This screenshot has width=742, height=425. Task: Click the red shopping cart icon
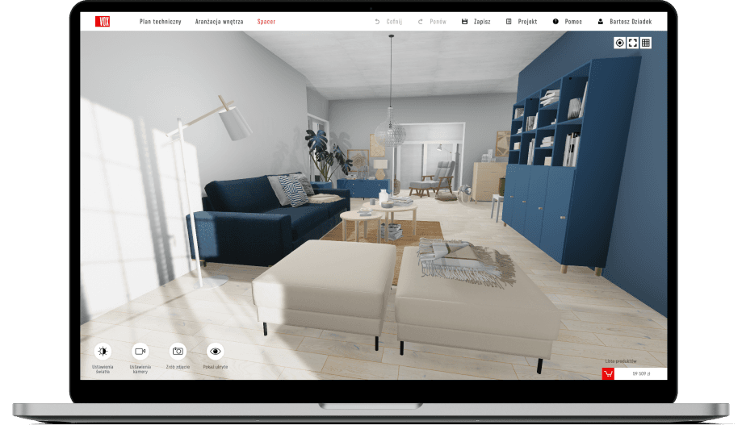[608, 373]
